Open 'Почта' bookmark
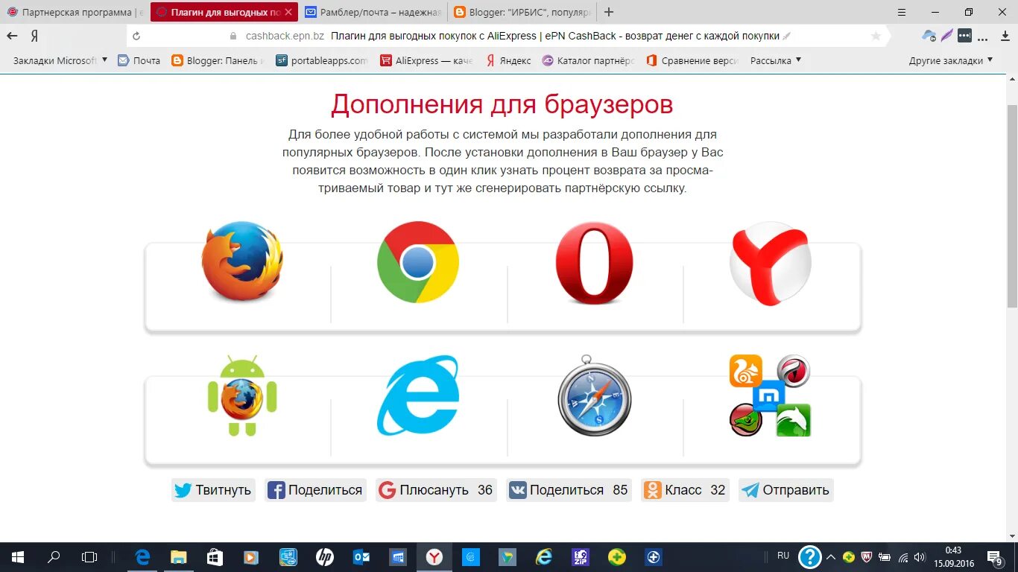The height and width of the screenshot is (572, 1018). coord(139,60)
